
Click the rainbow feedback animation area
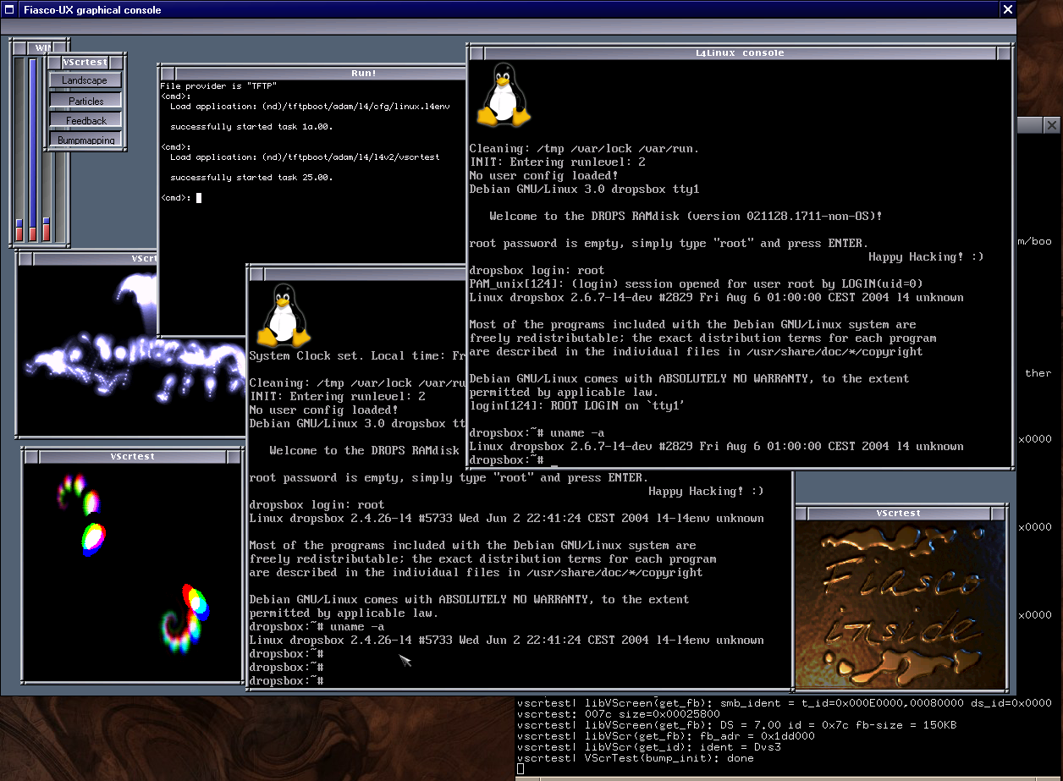(x=133, y=572)
